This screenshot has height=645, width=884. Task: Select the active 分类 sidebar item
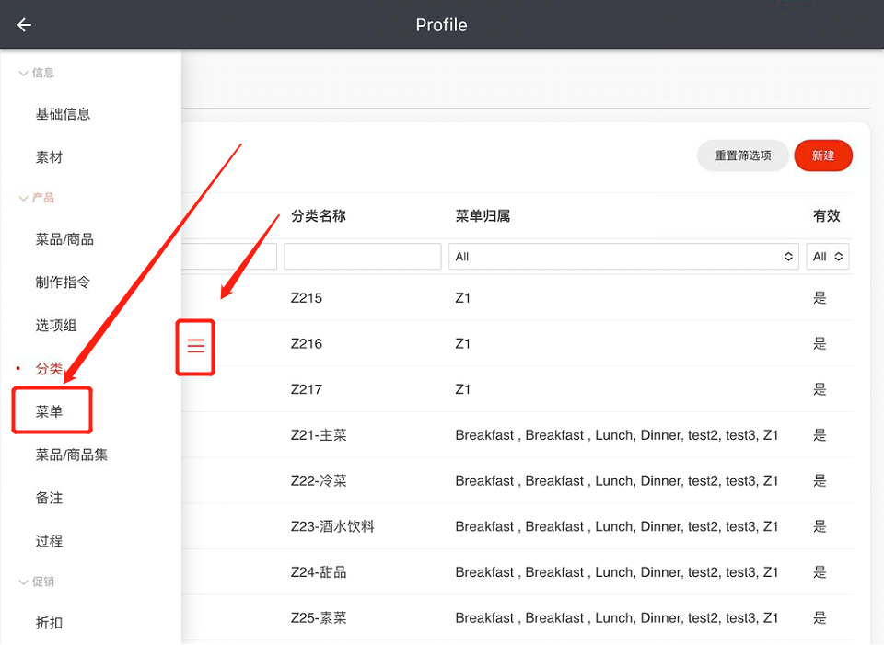49,368
